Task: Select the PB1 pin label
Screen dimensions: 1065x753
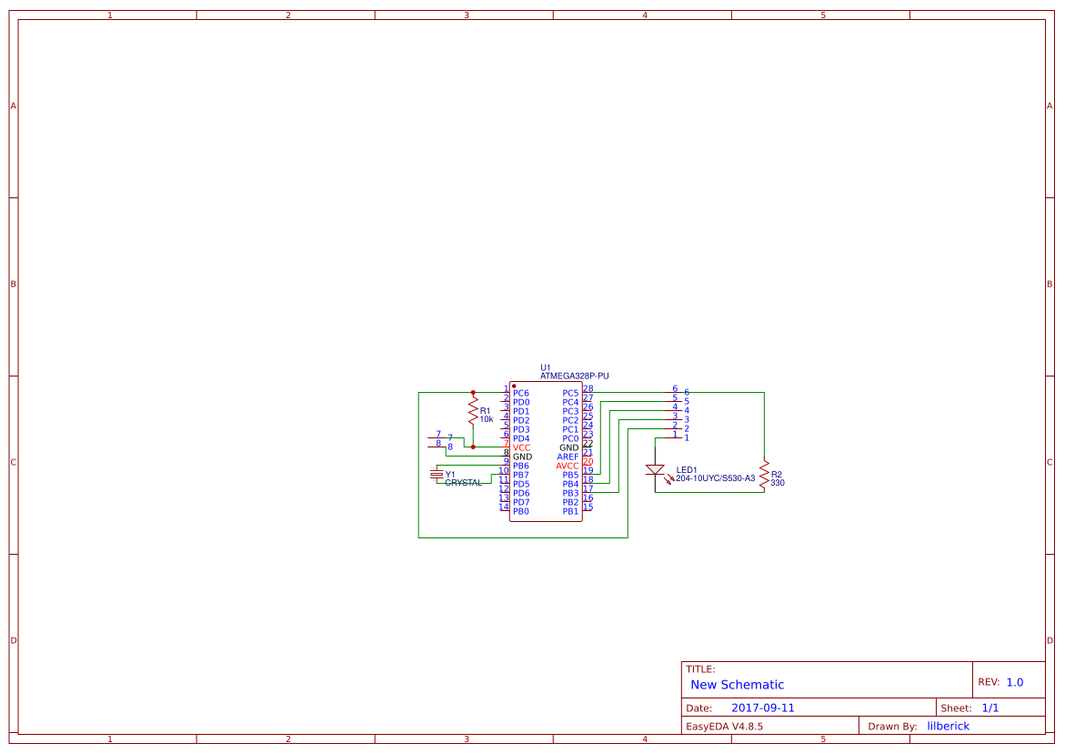Action: pos(570,511)
